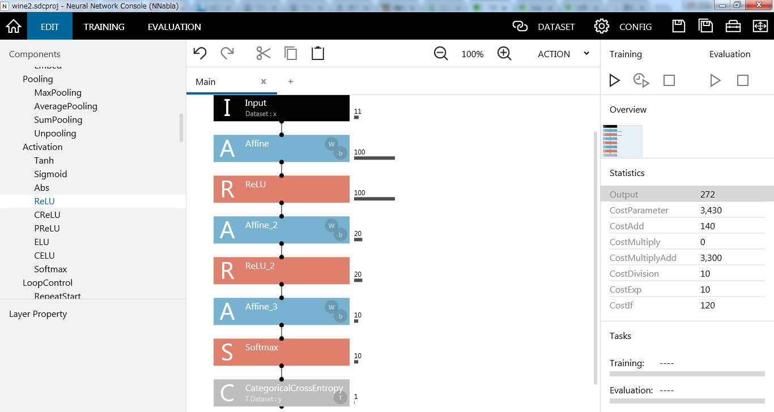Open the toolbox icon in header
The height and width of the screenshot is (412, 774).
click(733, 27)
